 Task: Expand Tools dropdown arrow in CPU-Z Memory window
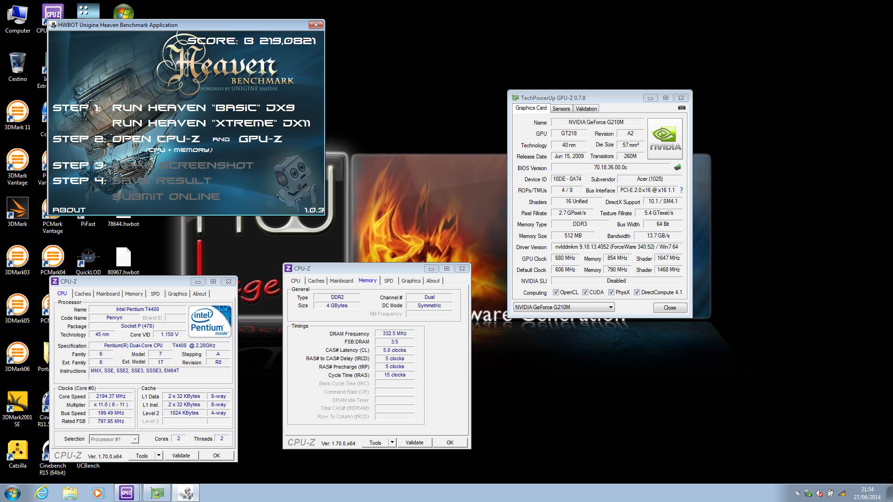(x=392, y=443)
